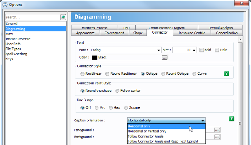Select Spell Checking in options list
The width and height of the screenshot is (251, 145).
(36, 54)
